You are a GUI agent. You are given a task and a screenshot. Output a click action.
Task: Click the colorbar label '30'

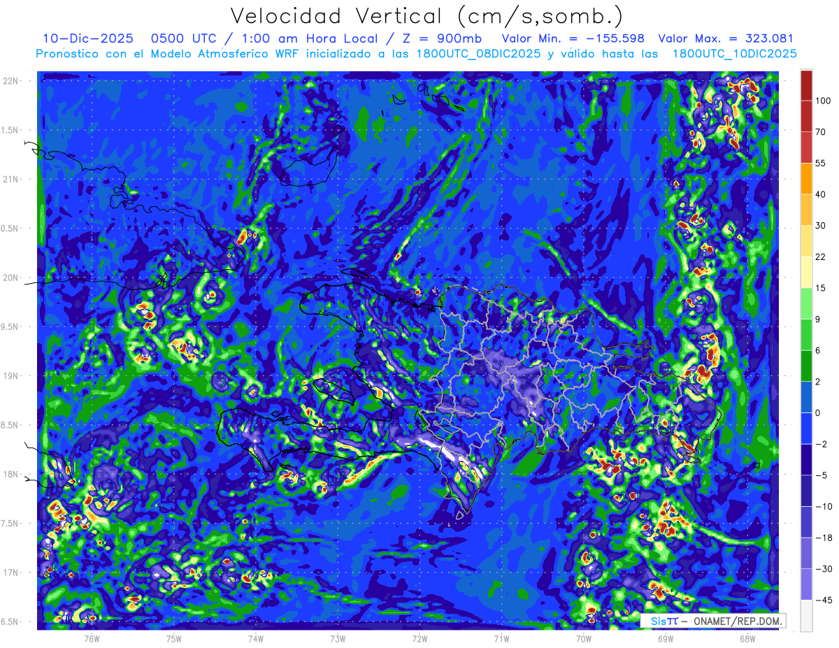(x=821, y=225)
